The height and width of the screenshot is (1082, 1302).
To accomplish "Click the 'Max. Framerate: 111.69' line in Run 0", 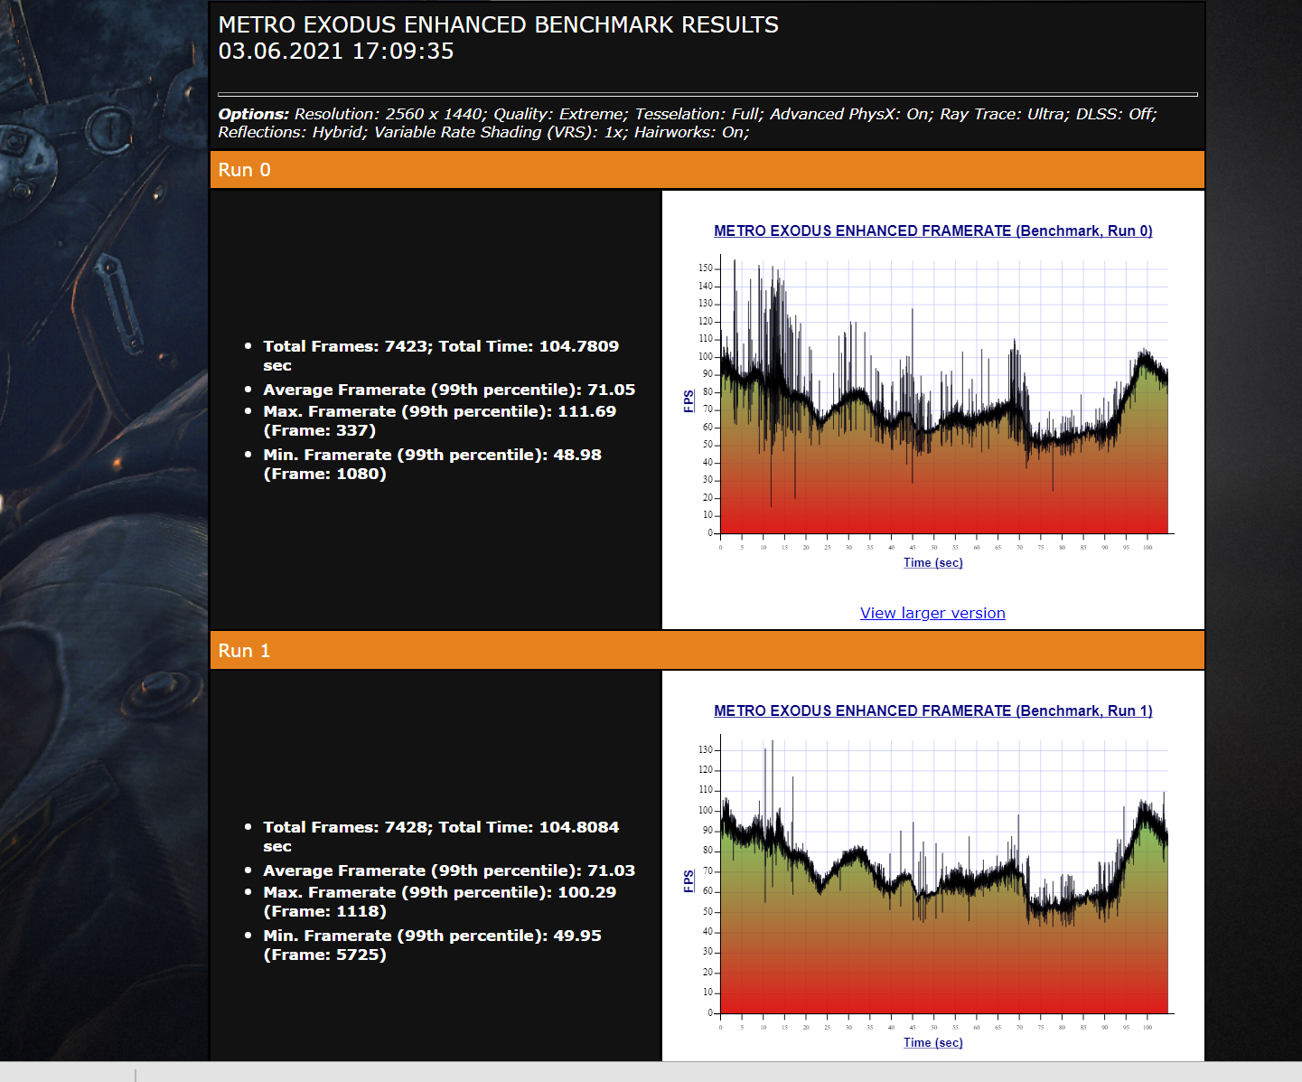I will click(440, 420).
